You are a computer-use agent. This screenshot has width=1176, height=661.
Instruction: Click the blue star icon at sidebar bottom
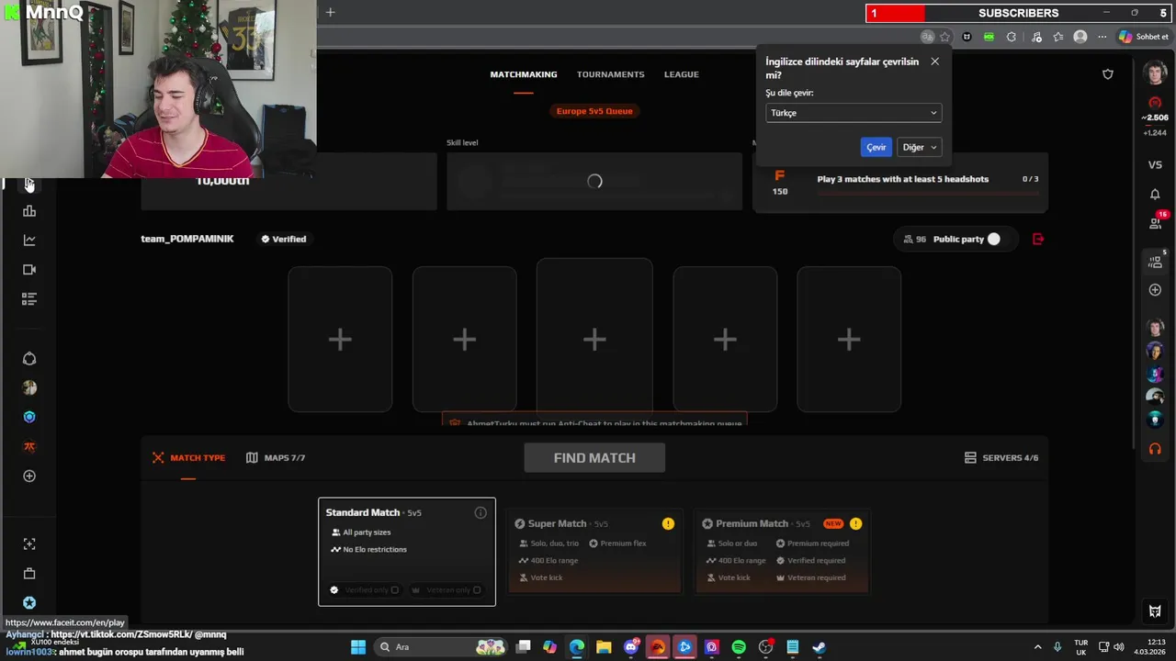coord(29,603)
